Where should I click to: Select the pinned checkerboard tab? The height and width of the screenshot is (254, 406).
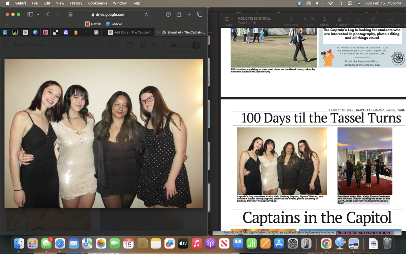click(x=56, y=33)
